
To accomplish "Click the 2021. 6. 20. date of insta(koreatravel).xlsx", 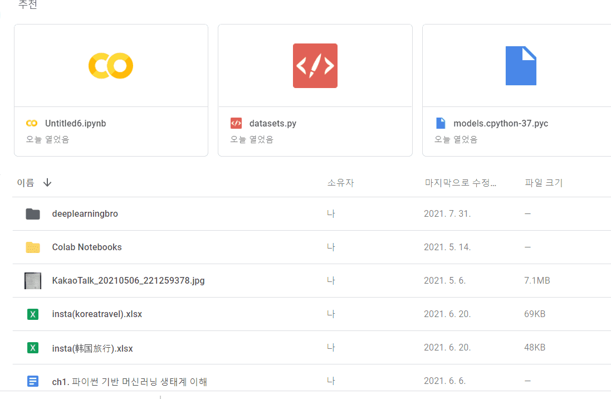I will click(x=447, y=314).
